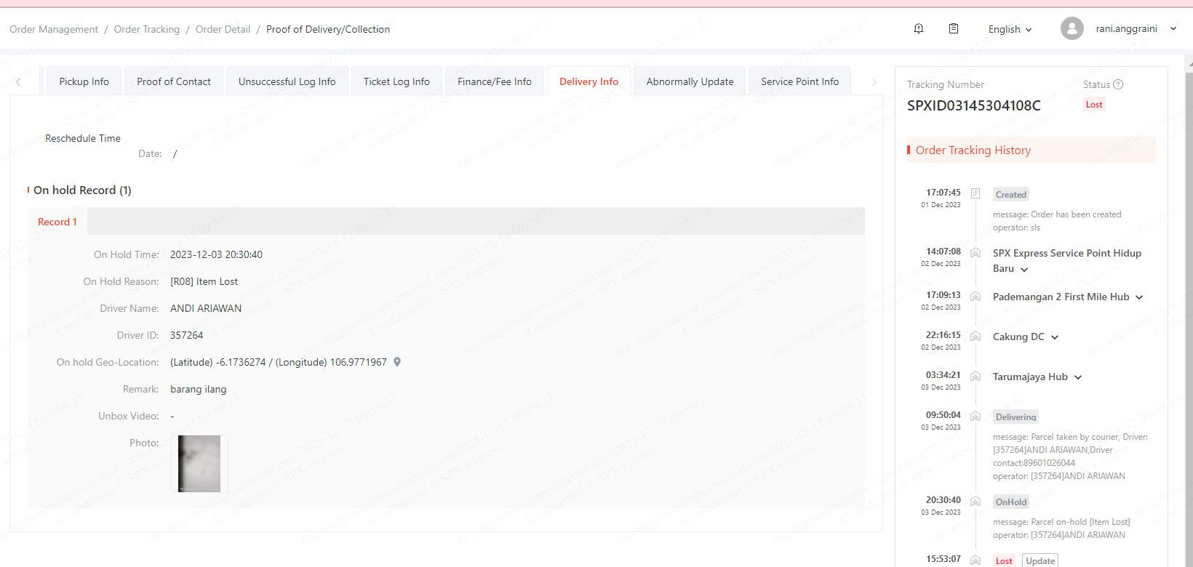The image size is (1193, 567).
Task: Click the remark text barang ilang
Action: (198, 389)
